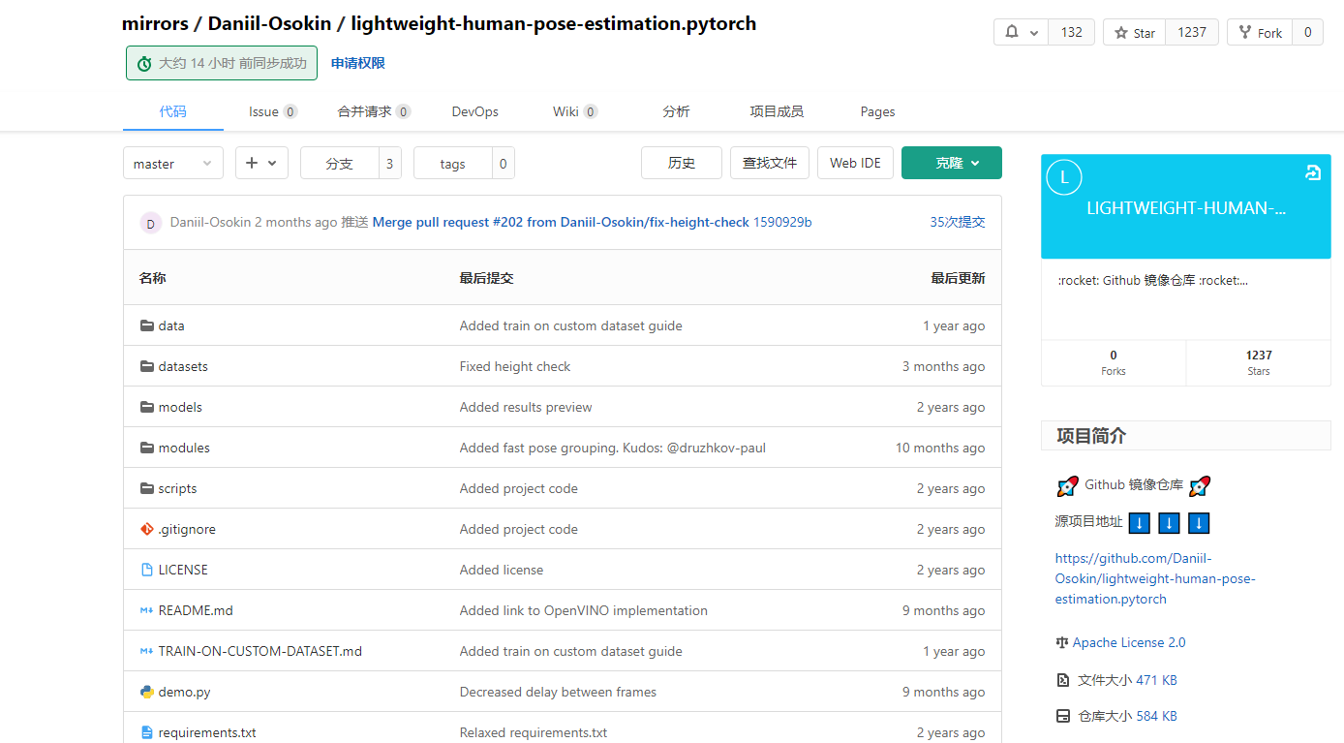
Task: Click the Markdown icon beside README.md
Action: coord(148,610)
